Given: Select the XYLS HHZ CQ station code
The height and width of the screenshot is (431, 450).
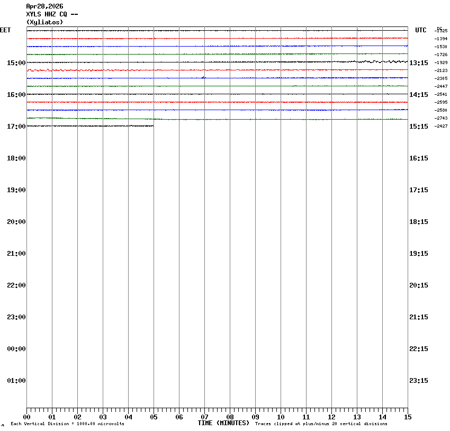Looking at the screenshot, I should pos(52,14).
